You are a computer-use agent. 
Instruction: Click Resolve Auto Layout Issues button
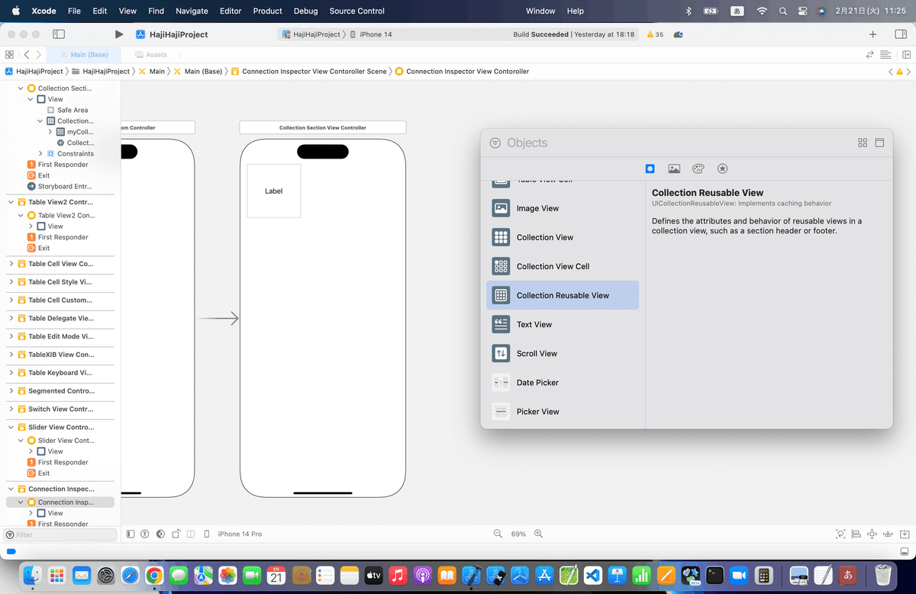(x=889, y=534)
